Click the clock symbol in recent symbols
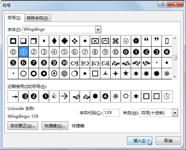Screen dimensions: 186x150 click(x=166, y=96)
